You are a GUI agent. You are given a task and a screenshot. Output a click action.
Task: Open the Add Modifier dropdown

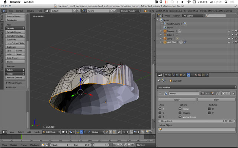point(197,87)
